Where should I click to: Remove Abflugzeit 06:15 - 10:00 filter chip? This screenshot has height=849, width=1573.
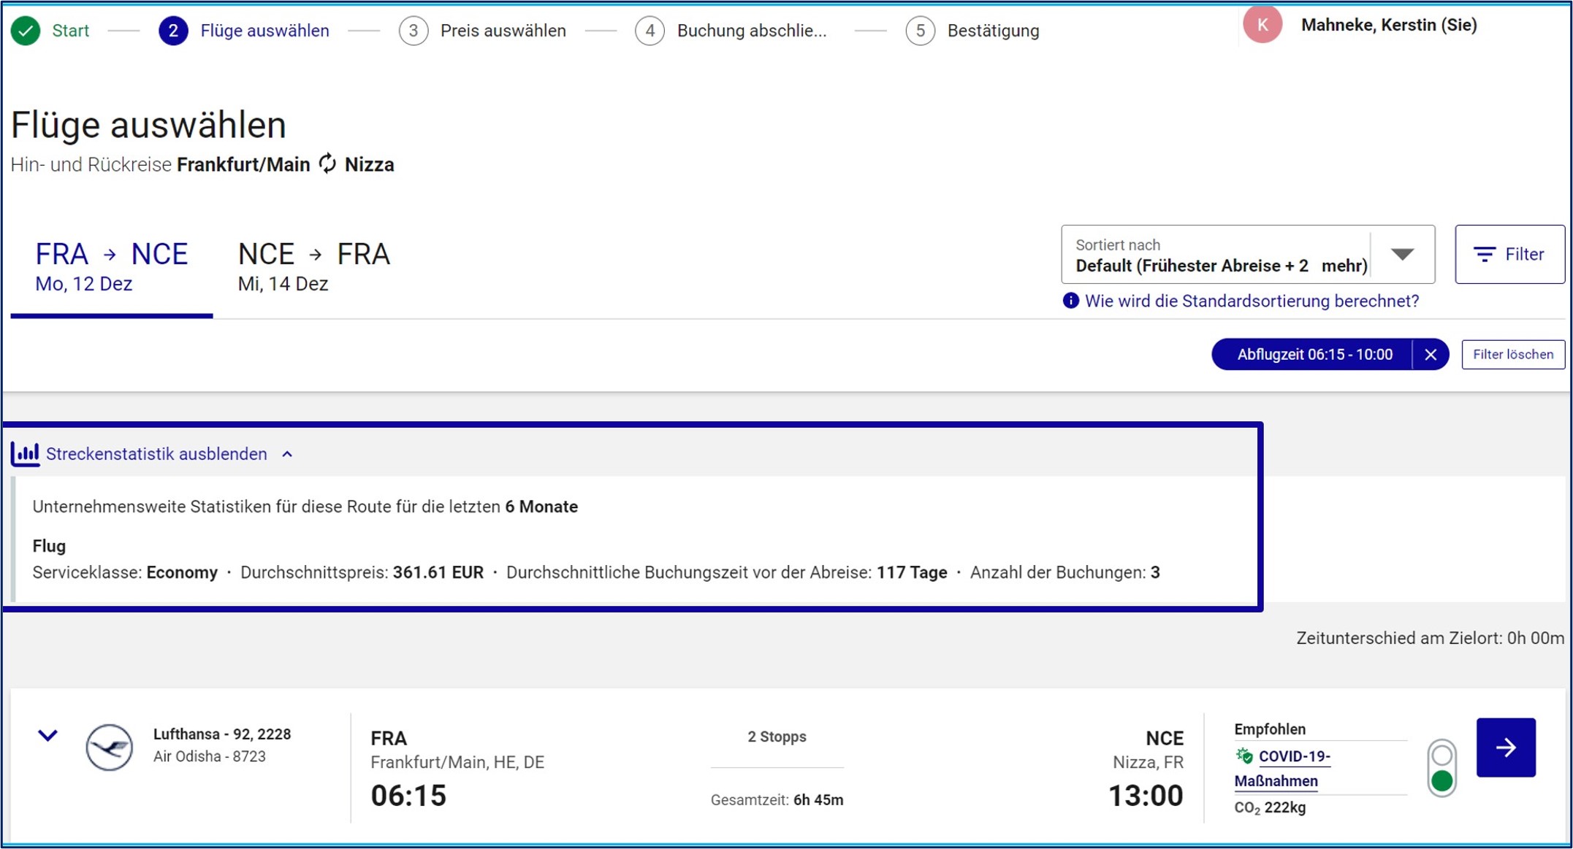point(1430,355)
